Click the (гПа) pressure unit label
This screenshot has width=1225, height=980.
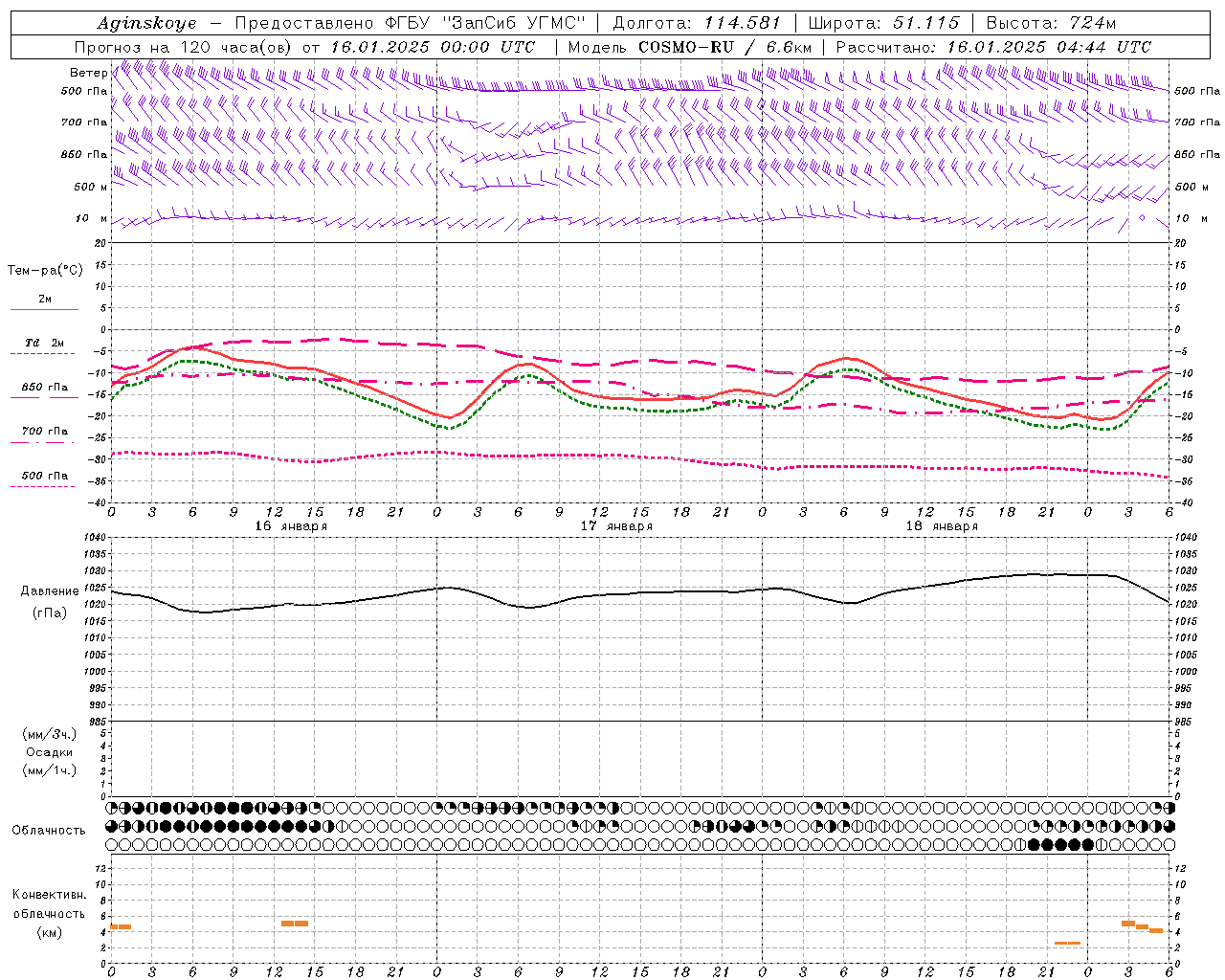[x=50, y=613]
